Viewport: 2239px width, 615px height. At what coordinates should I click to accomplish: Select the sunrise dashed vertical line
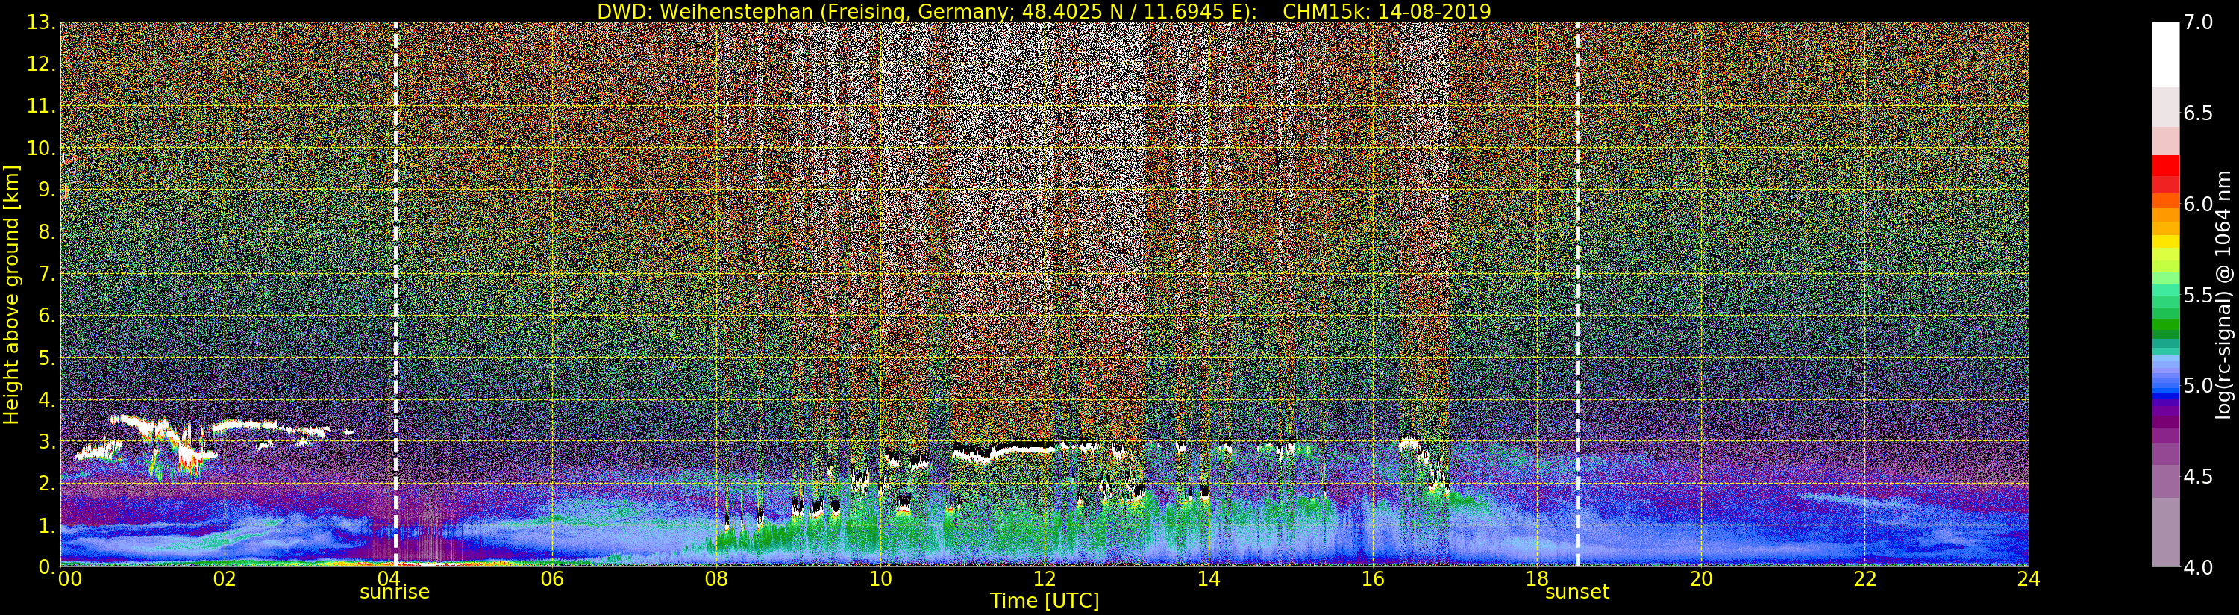(x=395, y=294)
